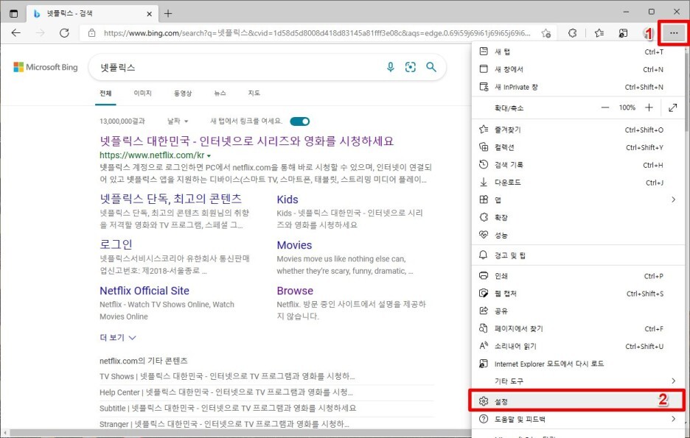Click the Settings and more ellipsis button
This screenshot has width=690, height=438.
click(673, 33)
